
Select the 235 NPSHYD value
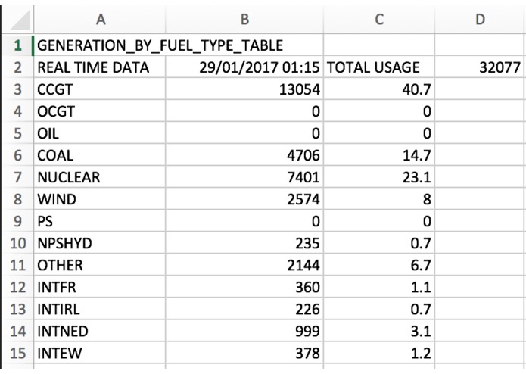pos(244,243)
